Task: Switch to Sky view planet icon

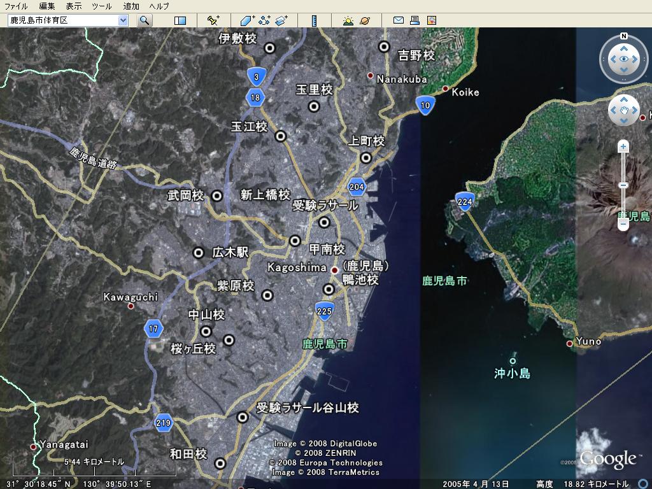Action: click(365, 20)
